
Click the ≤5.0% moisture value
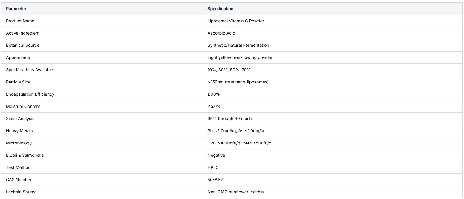click(x=214, y=106)
